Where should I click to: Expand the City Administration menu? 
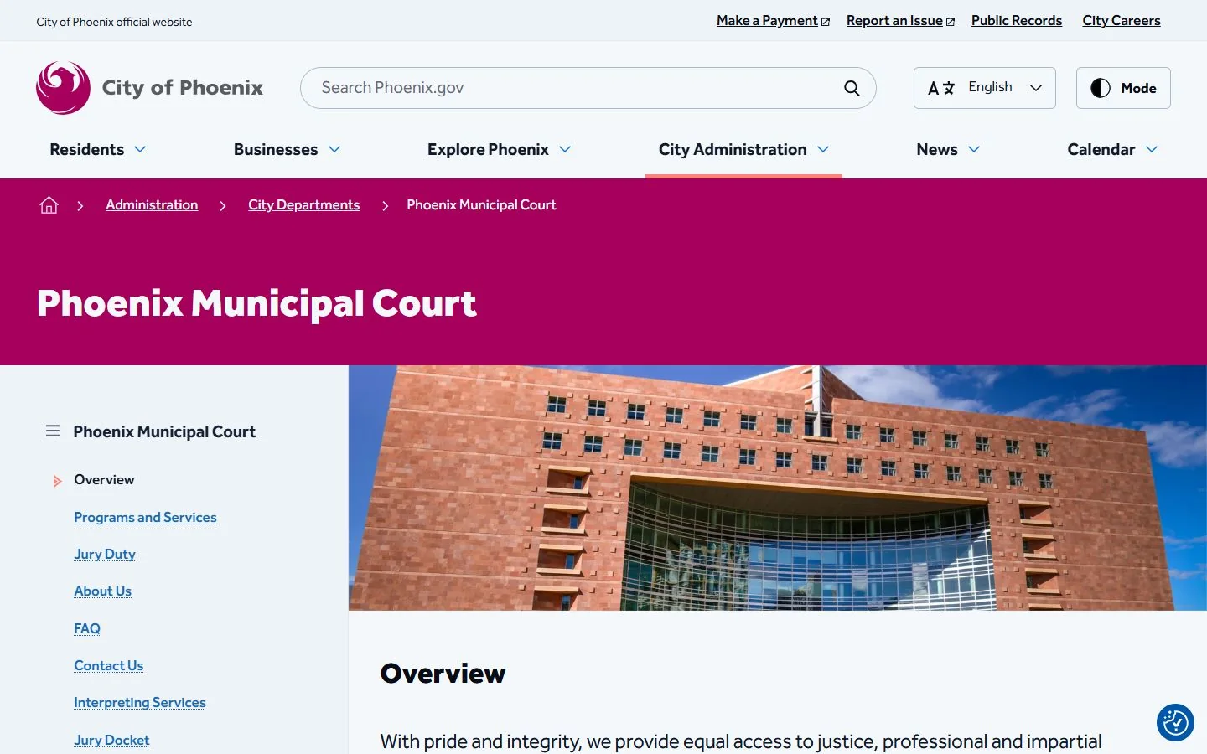coord(743,149)
